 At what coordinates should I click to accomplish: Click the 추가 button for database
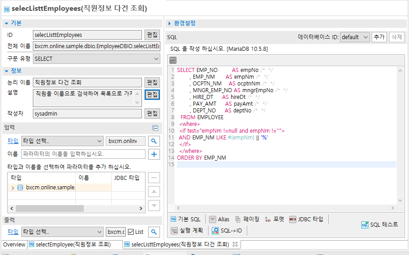point(379,37)
